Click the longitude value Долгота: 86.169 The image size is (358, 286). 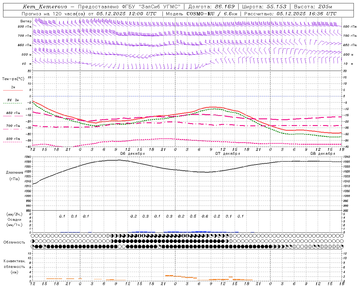pyautogui.click(x=211, y=7)
